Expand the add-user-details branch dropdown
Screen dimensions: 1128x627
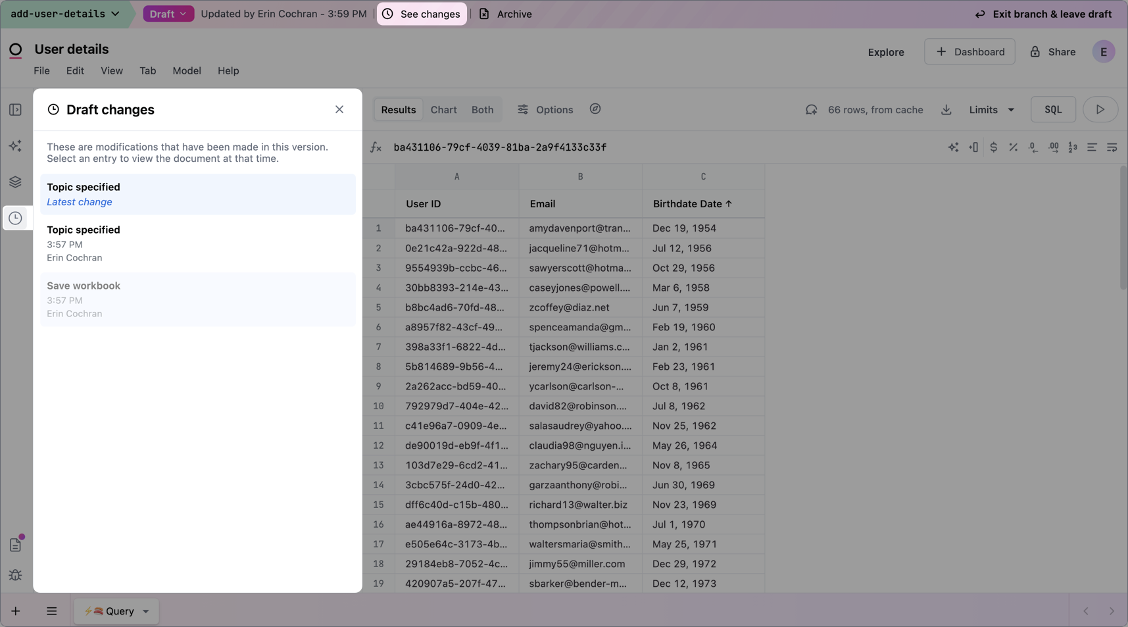pos(64,14)
